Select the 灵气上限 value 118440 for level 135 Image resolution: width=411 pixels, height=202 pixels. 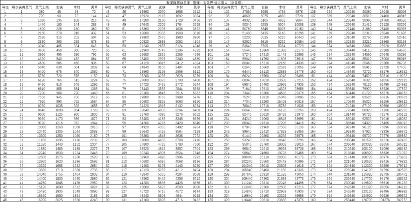pyautogui.click(x=246, y=200)
